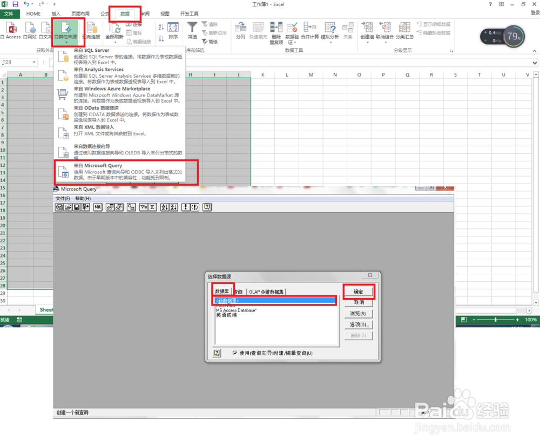The image size is (540, 446).
Task: Select '英语成绩' data source entry
Action: (x=226, y=315)
